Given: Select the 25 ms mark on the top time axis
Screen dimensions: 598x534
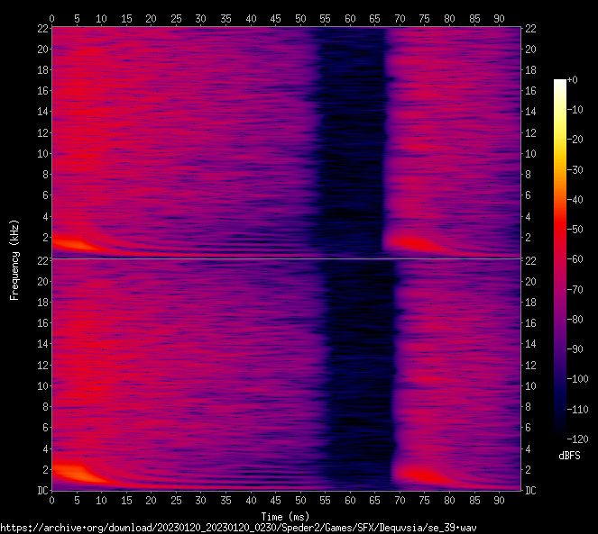Looking at the screenshot, I should [x=176, y=17].
